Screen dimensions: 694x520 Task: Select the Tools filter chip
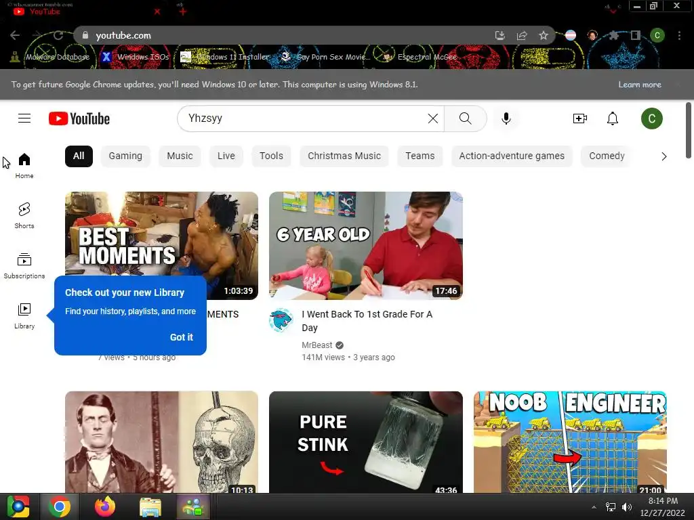(x=271, y=156)
